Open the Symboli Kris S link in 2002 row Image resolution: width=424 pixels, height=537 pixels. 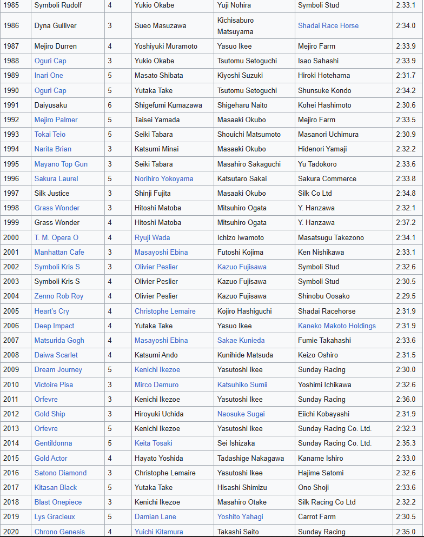pos(57,267)
